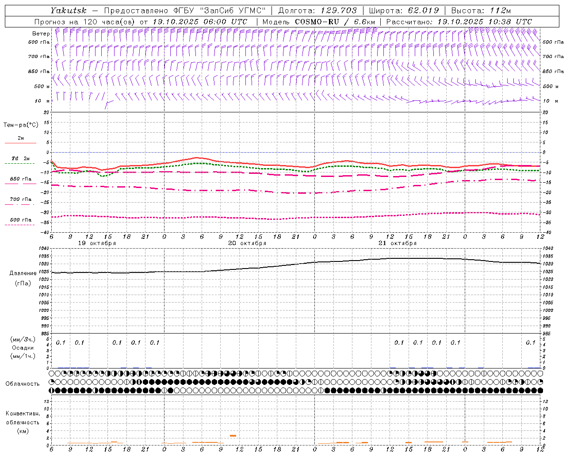
Task: Click the '21 октября' date label
Action: coord(398,243)
